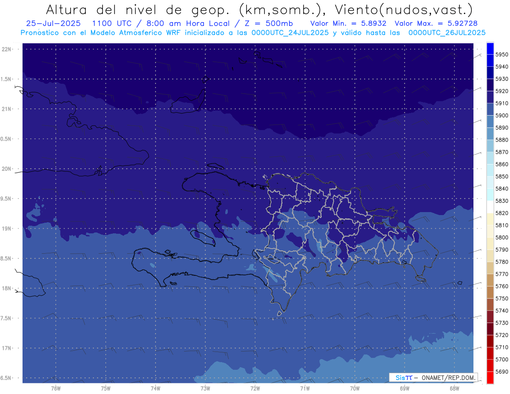Select the initialization time "0000UTC_24JUL2025"
This screenshot has height=394, width=510.
point(290,33)
